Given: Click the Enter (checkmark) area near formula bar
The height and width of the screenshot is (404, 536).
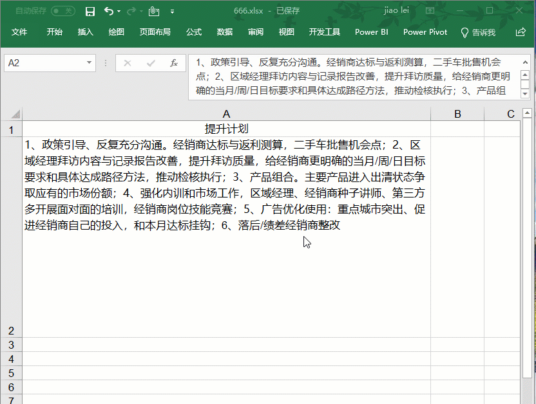Looking at the screenshot, I should click(x=149, y=62).
